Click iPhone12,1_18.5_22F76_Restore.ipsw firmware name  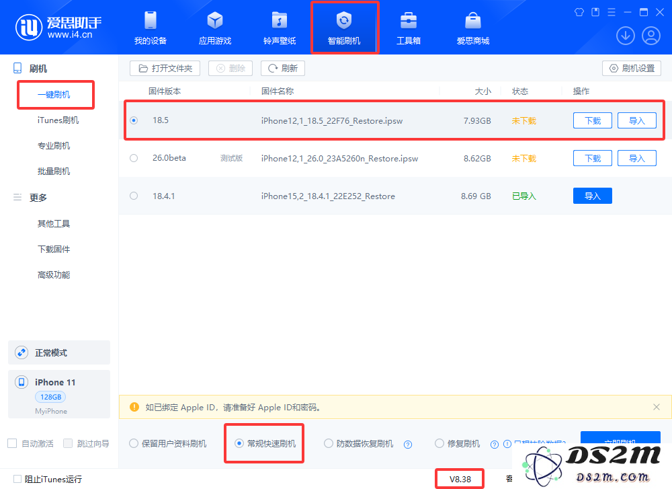(x=332, y=121)
